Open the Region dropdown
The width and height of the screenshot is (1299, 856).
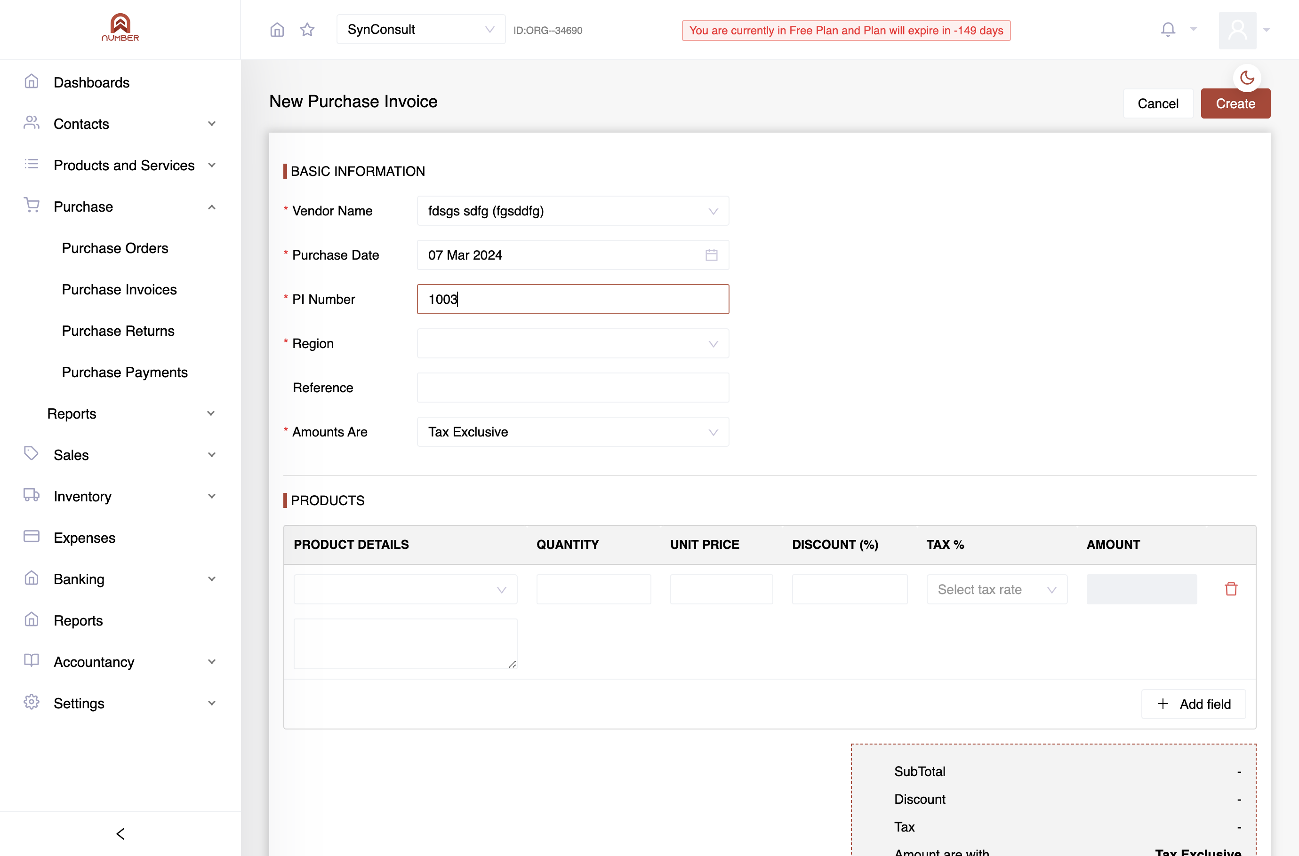[572, 343]
